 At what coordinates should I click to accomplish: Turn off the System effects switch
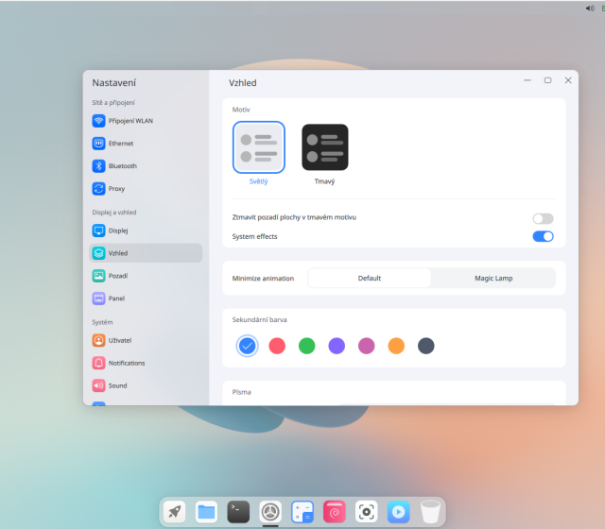tap(543, 236)
